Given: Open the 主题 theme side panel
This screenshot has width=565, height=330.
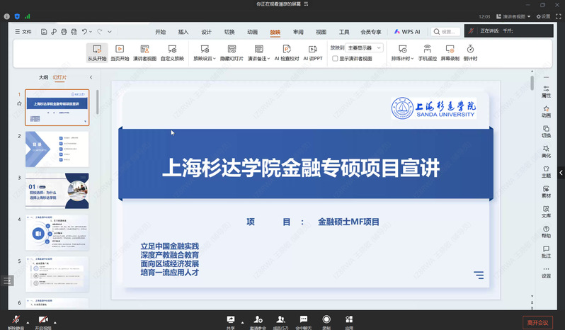Looking at the screenshot, I should [547, 172].
